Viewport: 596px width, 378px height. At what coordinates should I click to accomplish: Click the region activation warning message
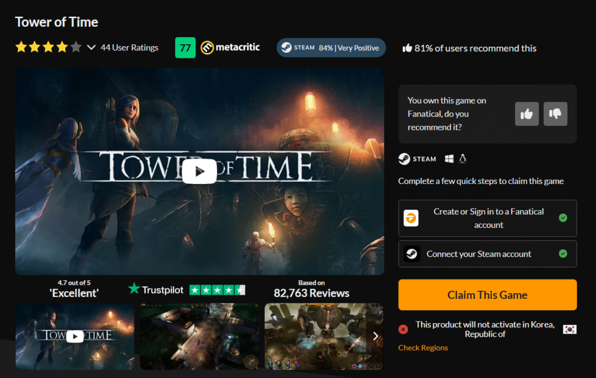485,329
